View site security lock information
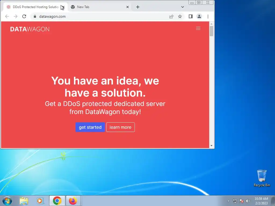The height and width of the screenshot is (206, 275). [x=35, y=16]
